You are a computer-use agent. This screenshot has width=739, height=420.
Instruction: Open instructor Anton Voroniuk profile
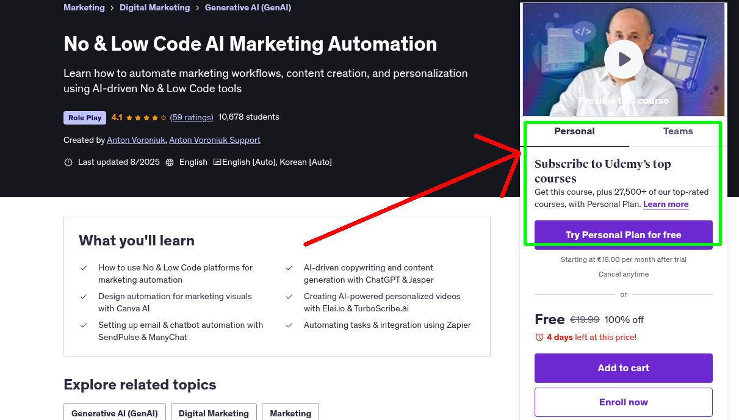coord(136,140)
